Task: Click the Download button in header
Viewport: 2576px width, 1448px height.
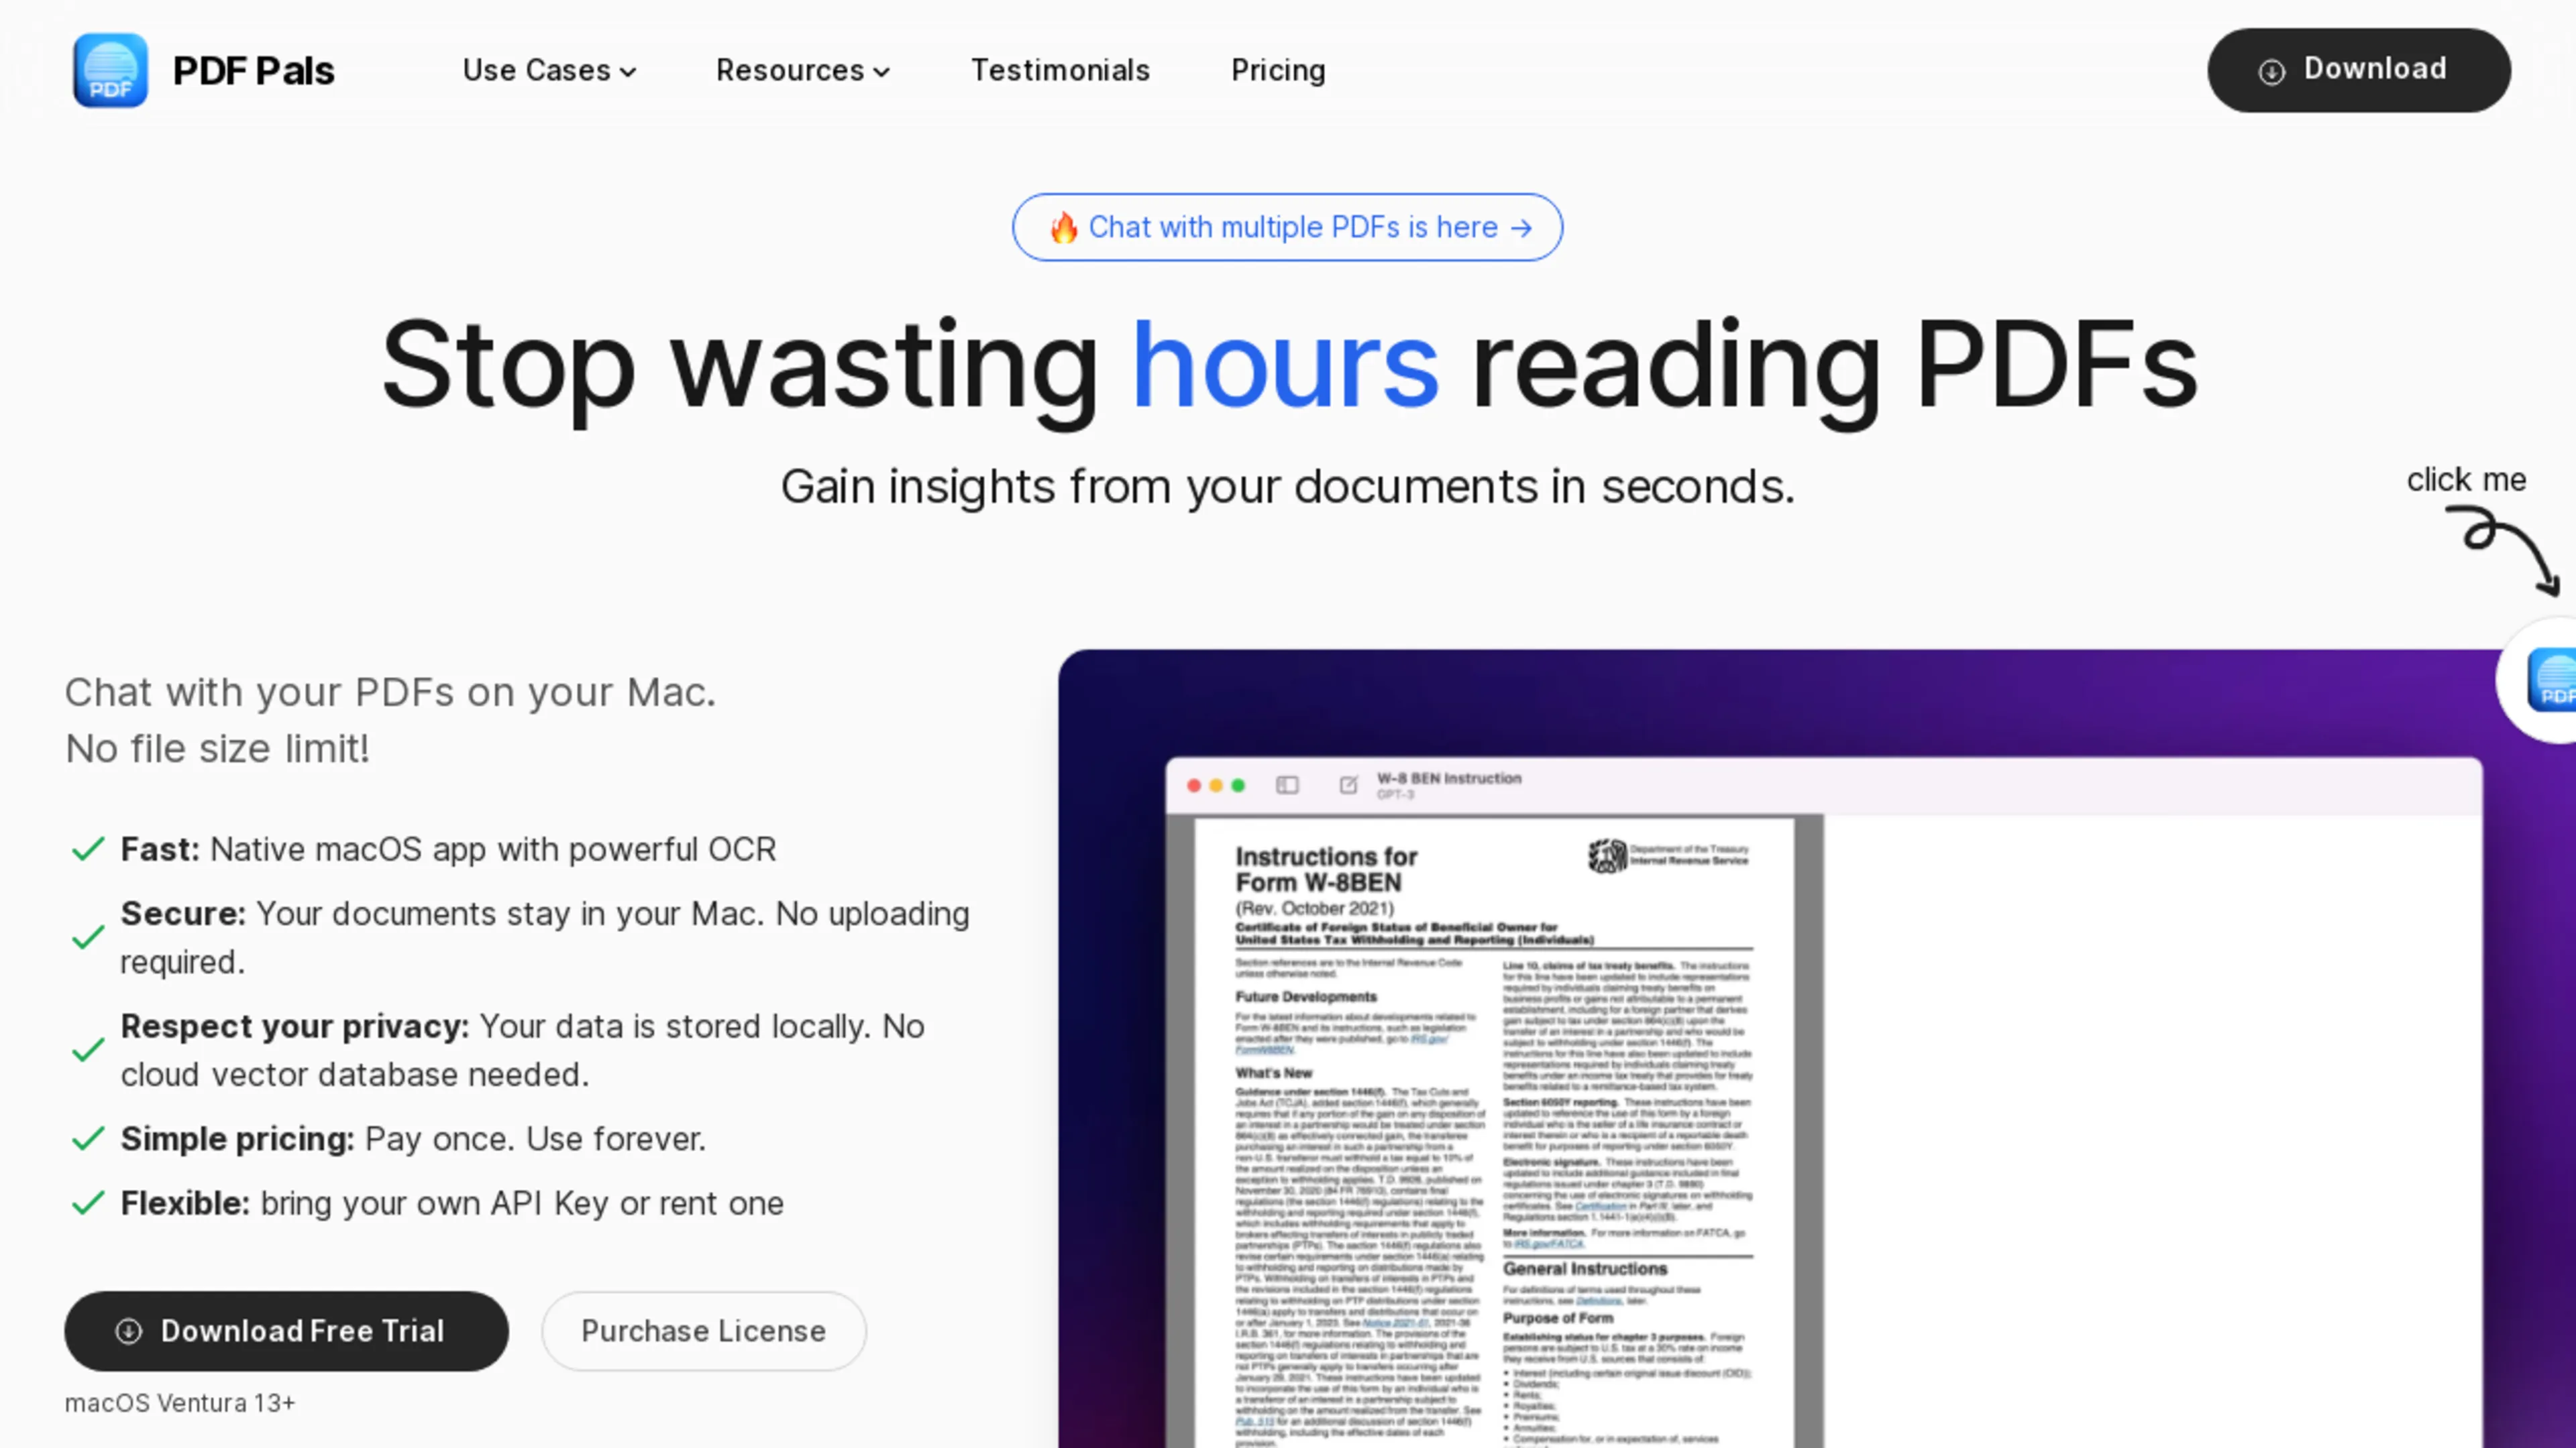Action: (2358, 70)
